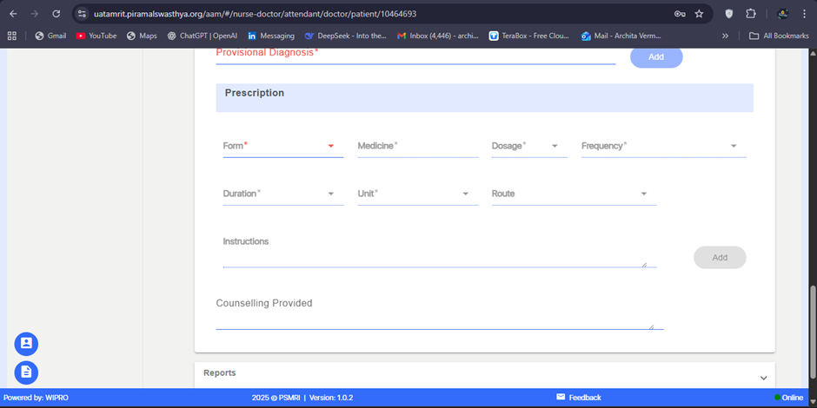Reload the page using browser refresh icon
This screenshot has height=408, width=817.
point(56,14)
